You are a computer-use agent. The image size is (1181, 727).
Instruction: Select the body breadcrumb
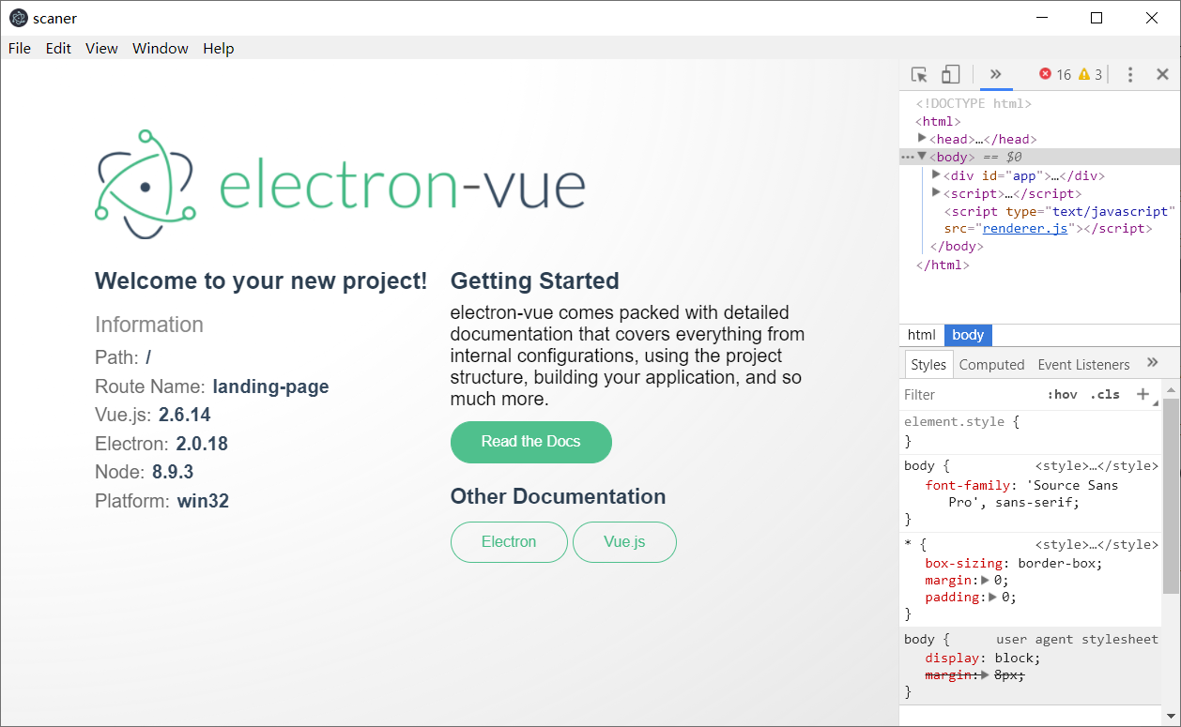(968, 335)
